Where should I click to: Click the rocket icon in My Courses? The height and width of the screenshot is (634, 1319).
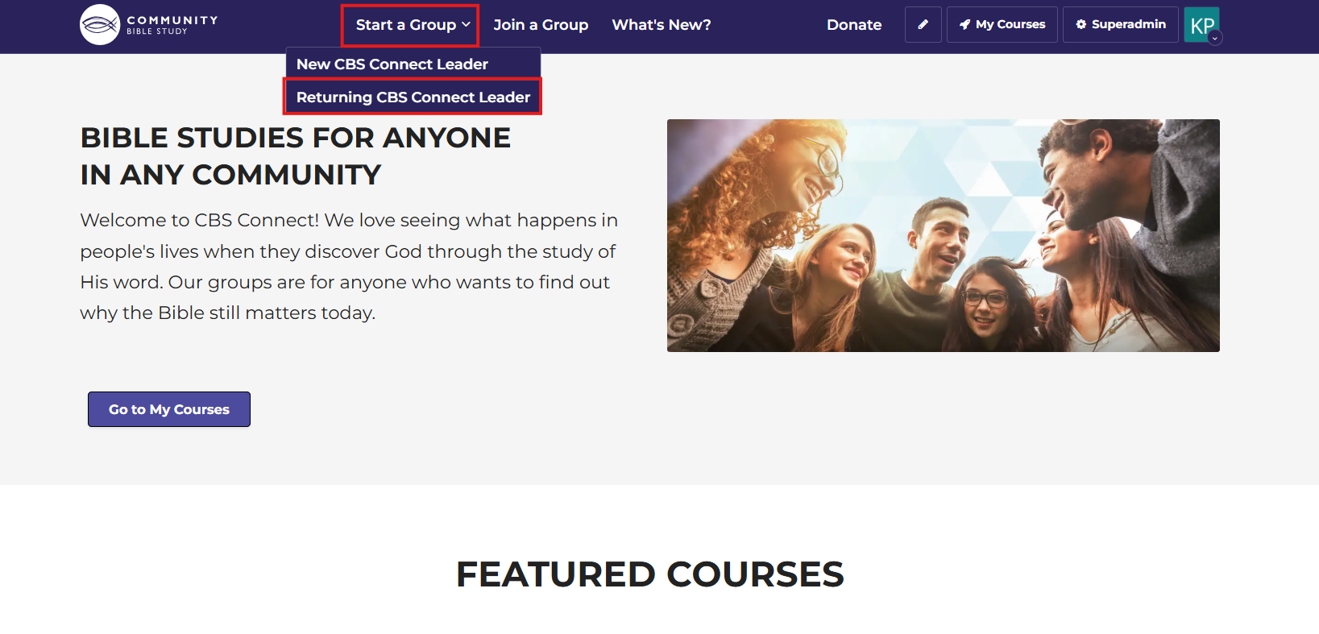[x=964, y=24]
